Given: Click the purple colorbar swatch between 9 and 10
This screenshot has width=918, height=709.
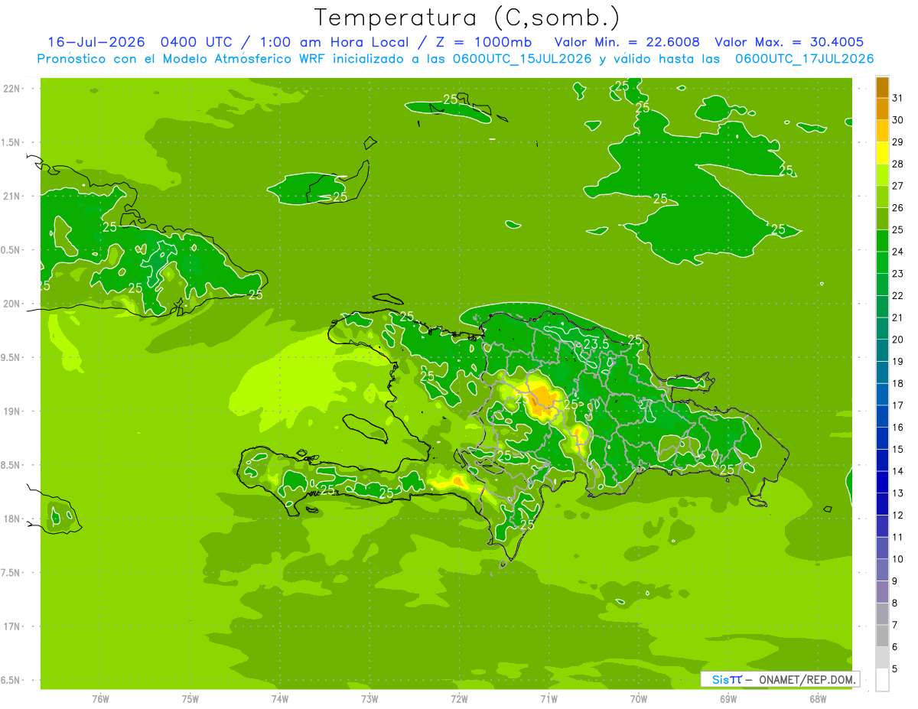Looking at the screenshot, I should (882, 570).
